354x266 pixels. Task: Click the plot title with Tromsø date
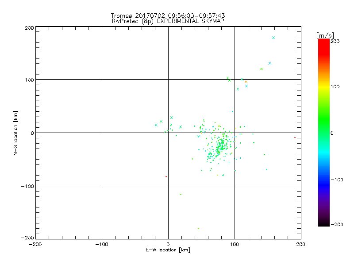pos(168,16)
